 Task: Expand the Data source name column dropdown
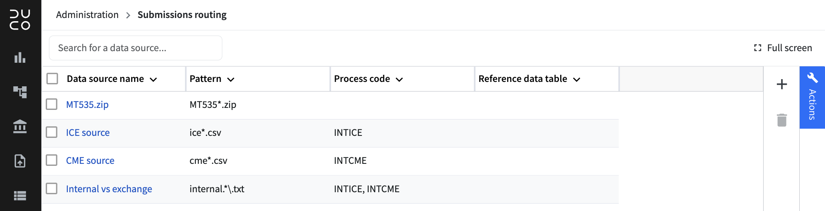[x=153, y=80]
